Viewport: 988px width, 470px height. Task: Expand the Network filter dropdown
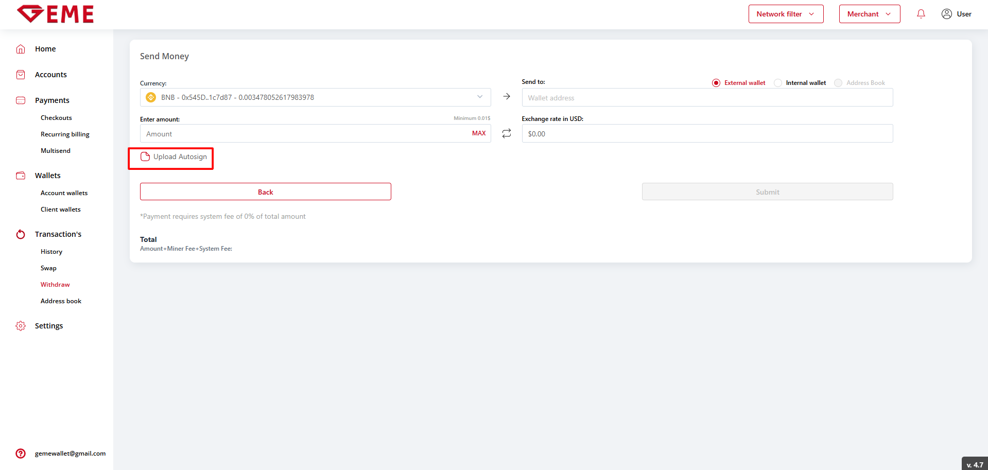pos(786,14)
